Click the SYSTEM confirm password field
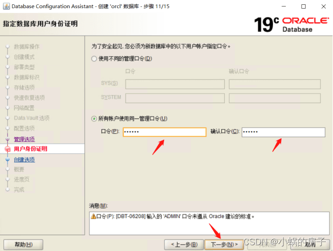333x251 pixels. click(x=275, y=98)
